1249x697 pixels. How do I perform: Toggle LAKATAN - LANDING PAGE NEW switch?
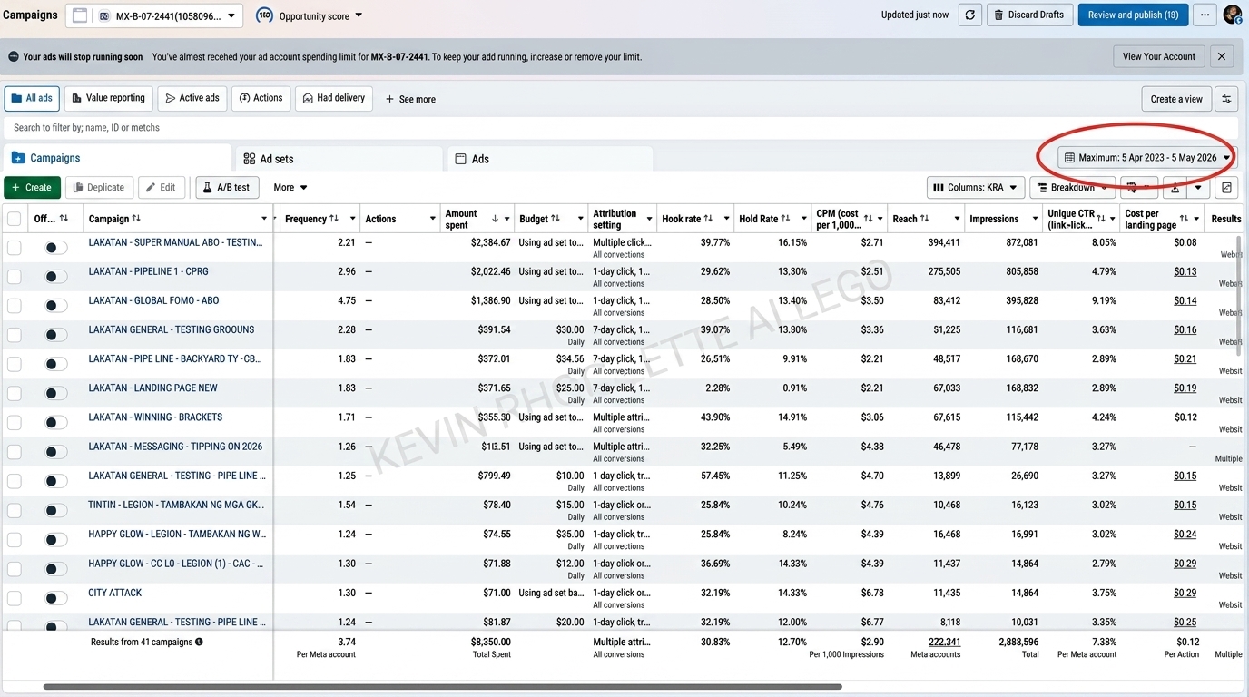click(56, 393)
